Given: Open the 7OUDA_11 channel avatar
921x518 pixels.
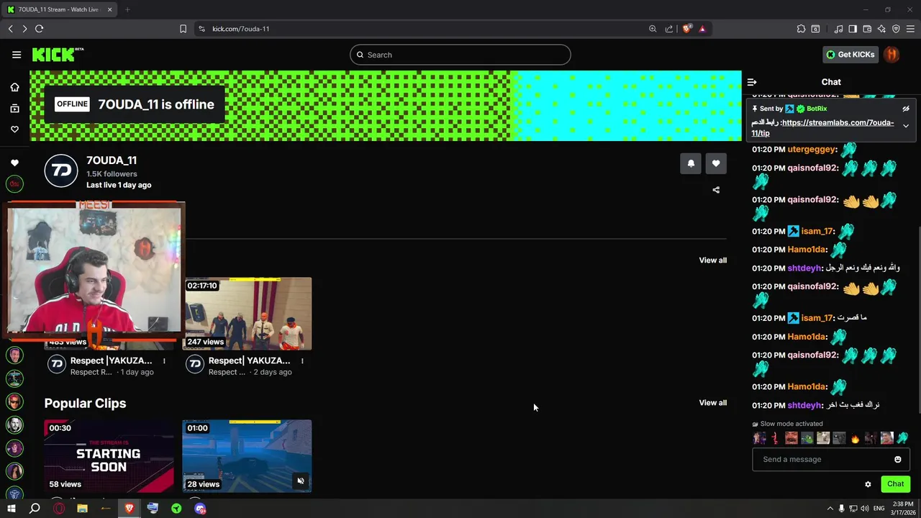Looking at the screenshot, I should coord(60,171).
